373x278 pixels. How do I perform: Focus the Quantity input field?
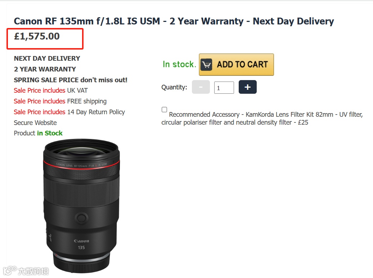tap(224, 88)
